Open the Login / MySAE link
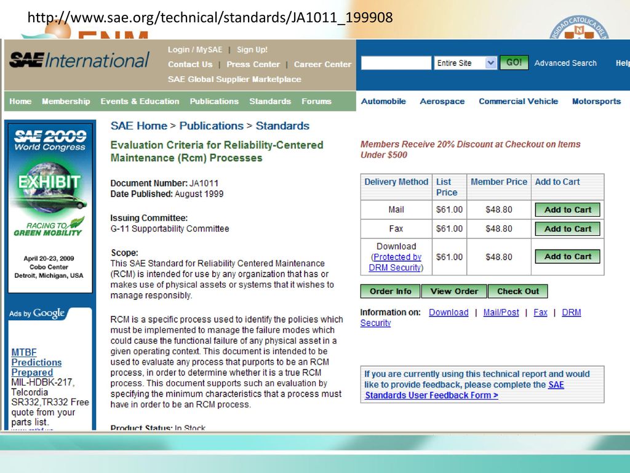Viewport: 630px width, 473px height. (x=195, y=49)
